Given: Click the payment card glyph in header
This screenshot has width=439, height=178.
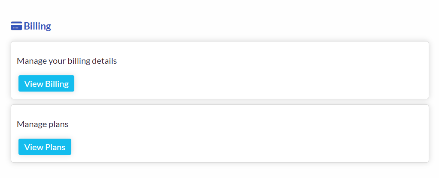Looking at the screenshot, I should point(16,26).
